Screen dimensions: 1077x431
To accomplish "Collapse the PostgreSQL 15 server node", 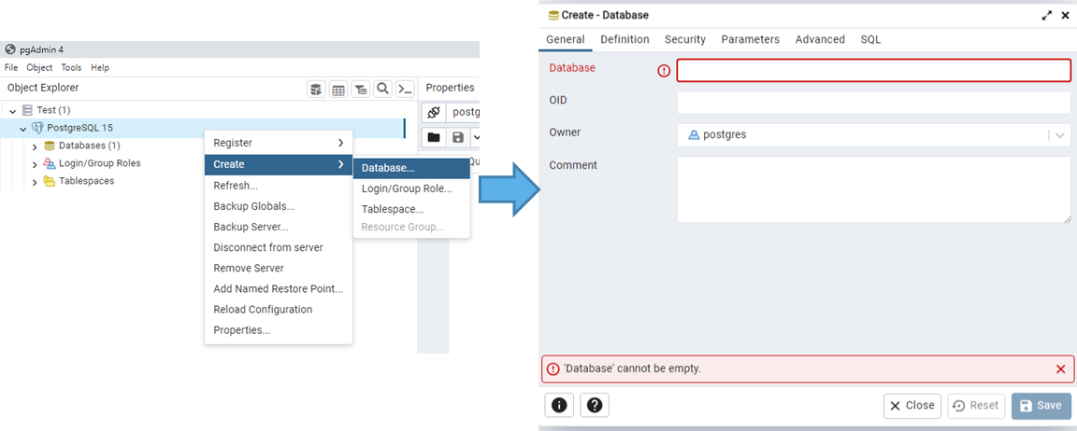I will coord(23,128).
